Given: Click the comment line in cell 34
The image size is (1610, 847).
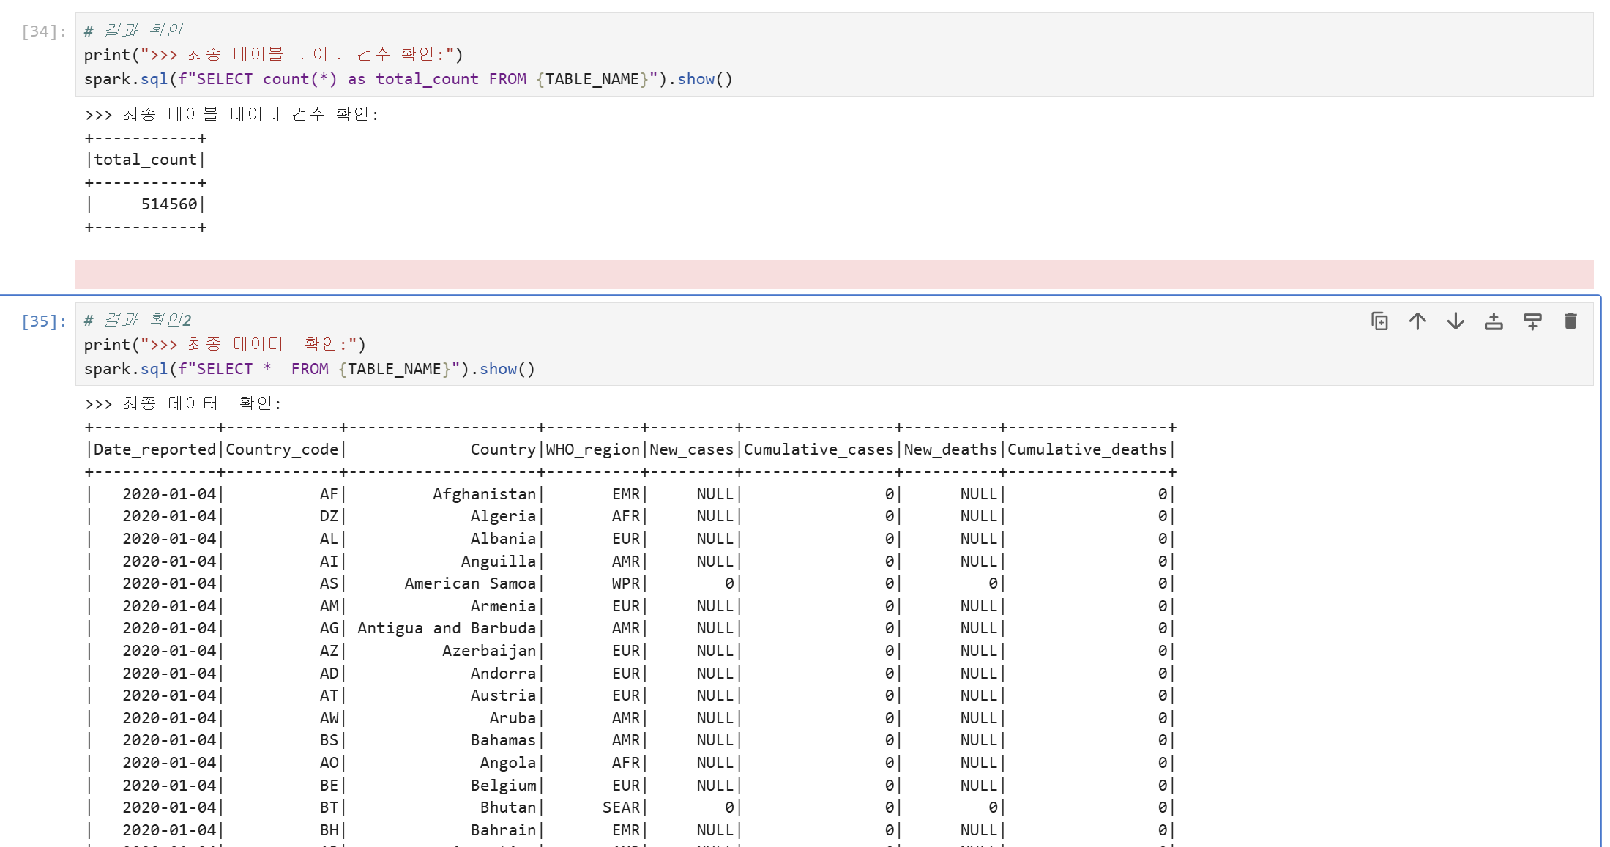Looking at the screenshot, I should tap(133, 31).
